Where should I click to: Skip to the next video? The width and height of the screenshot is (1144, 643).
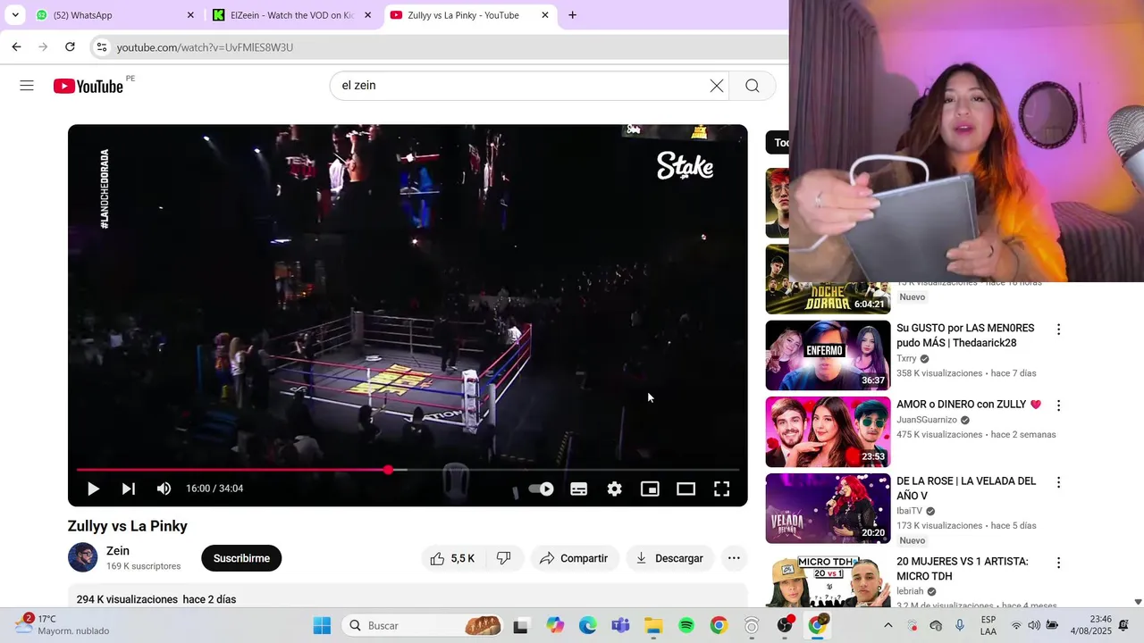tap(129, 489)
